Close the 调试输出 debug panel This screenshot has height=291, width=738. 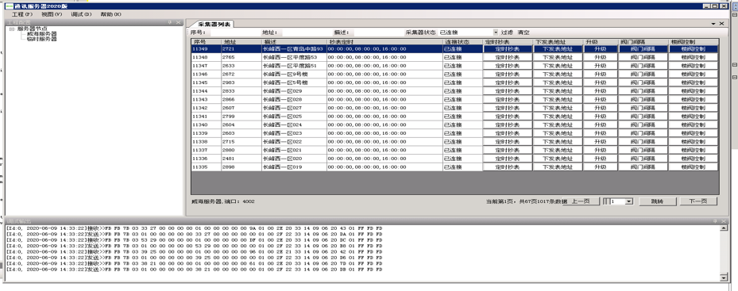pyautogui.click(x=724, y=221)
